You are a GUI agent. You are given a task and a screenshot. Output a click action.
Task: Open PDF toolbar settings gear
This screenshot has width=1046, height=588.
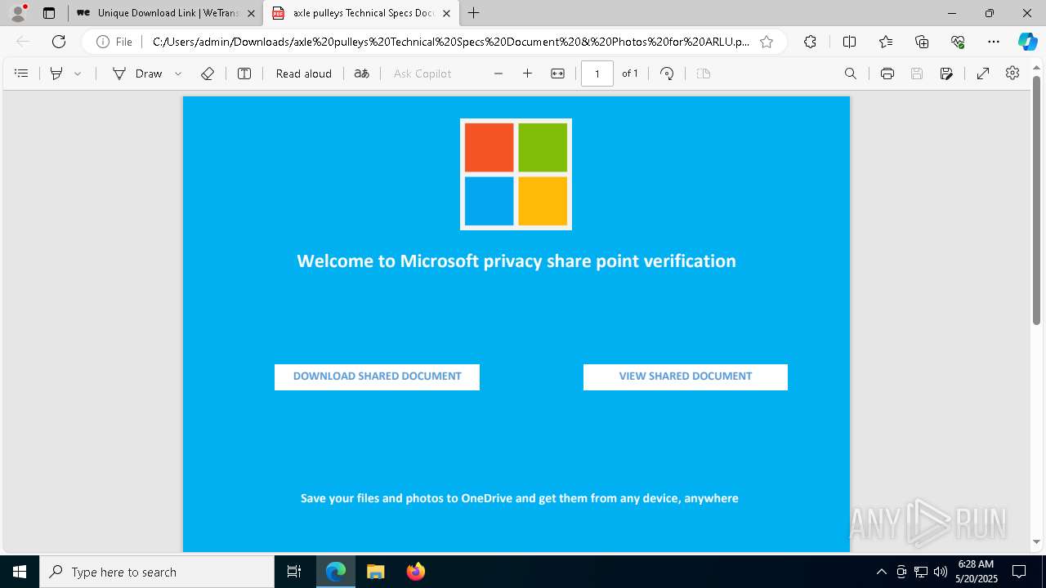1012,73
